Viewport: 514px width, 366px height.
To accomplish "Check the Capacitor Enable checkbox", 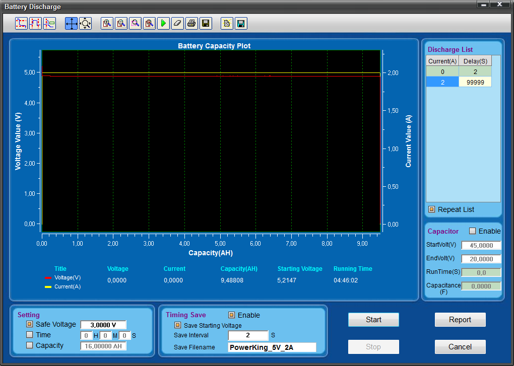I will 472,231.
